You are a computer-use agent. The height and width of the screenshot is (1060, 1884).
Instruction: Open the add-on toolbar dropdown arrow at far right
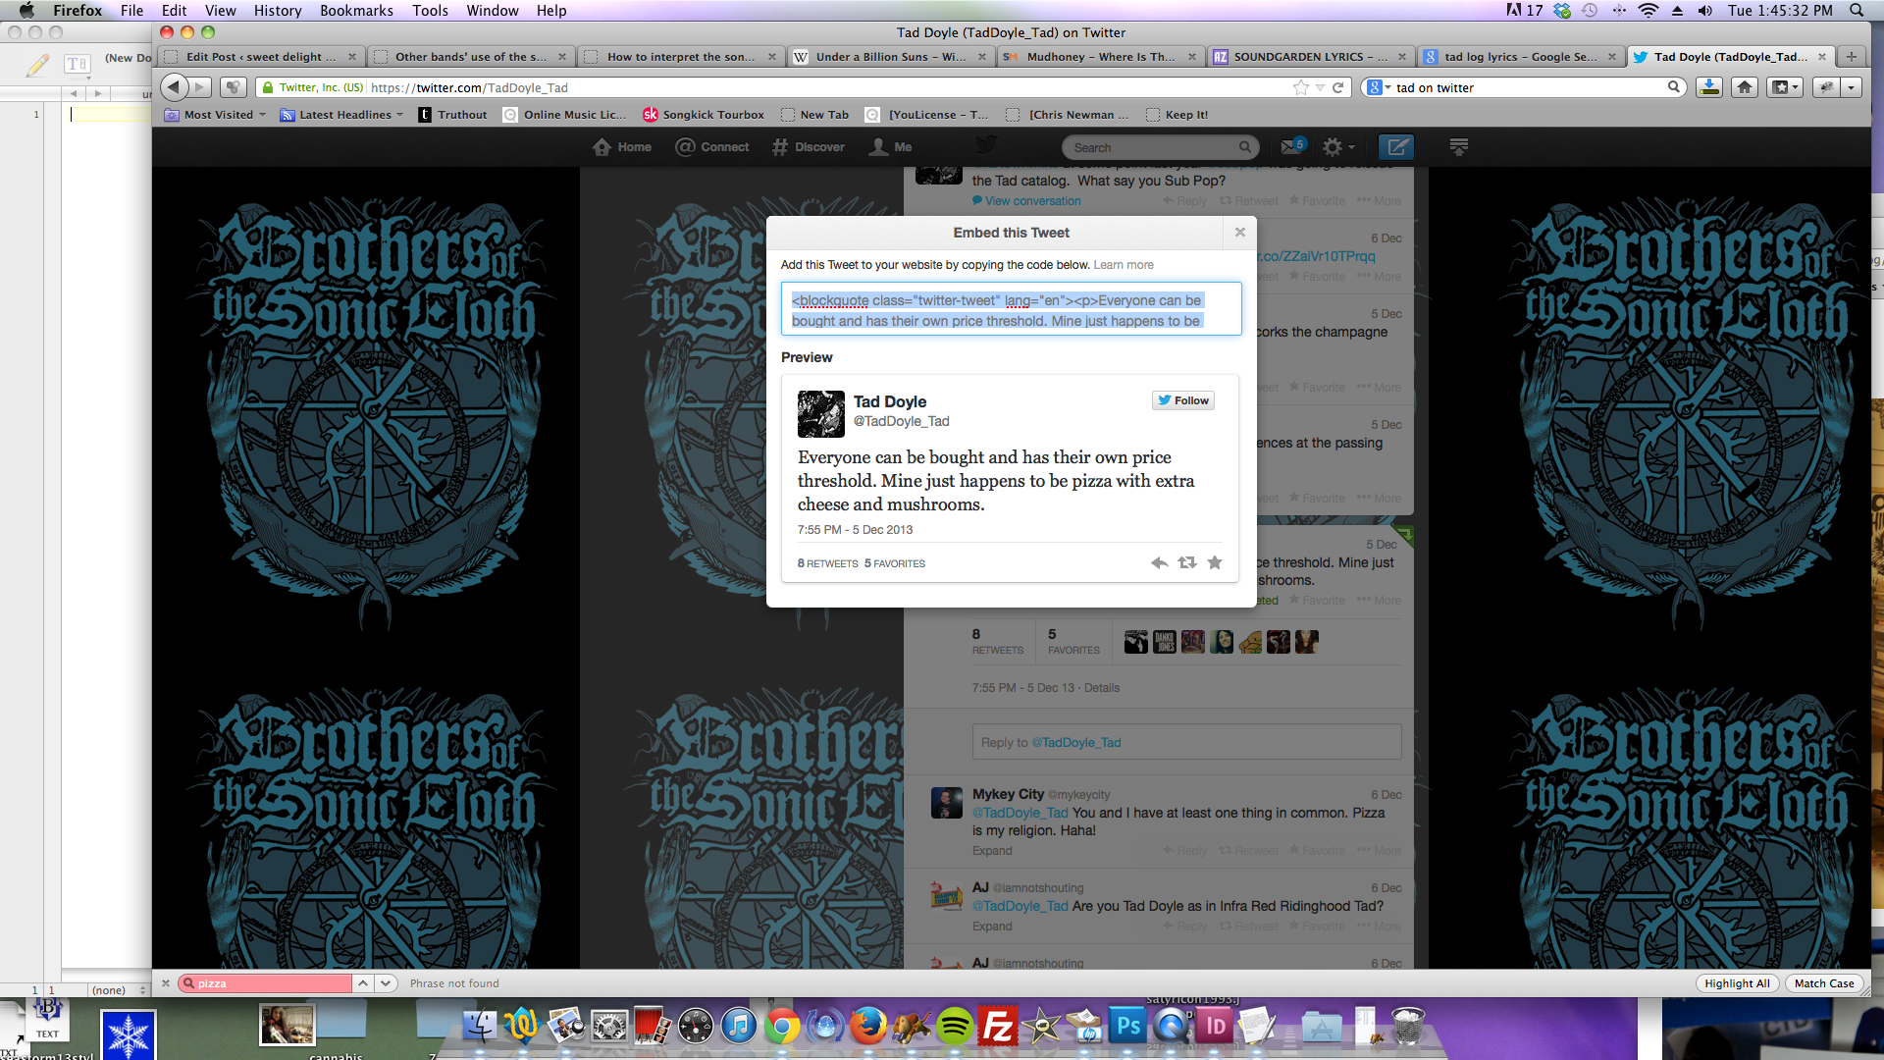tap(1851, 87)
